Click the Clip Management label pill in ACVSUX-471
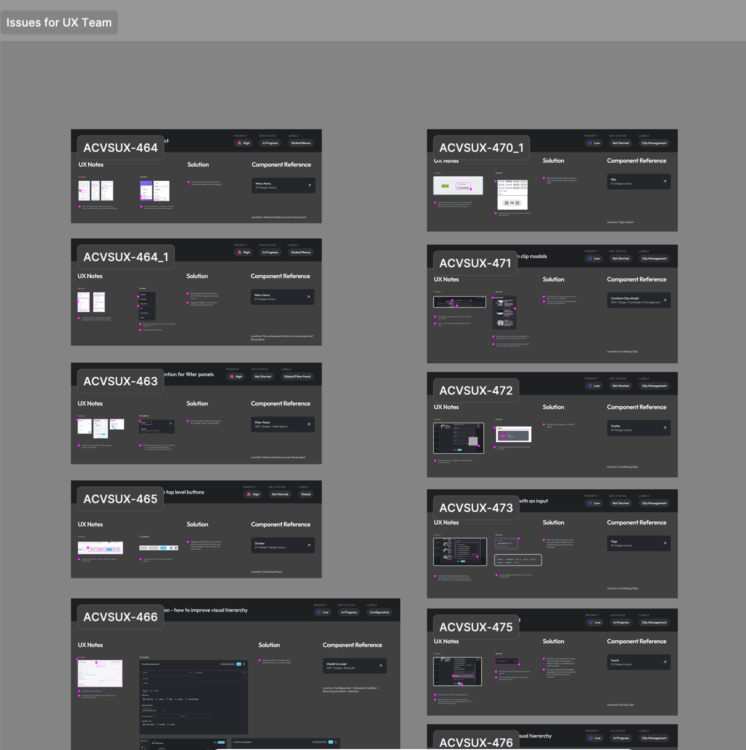The width and height of the screenshot is (746, 750). tap(654, 259)
